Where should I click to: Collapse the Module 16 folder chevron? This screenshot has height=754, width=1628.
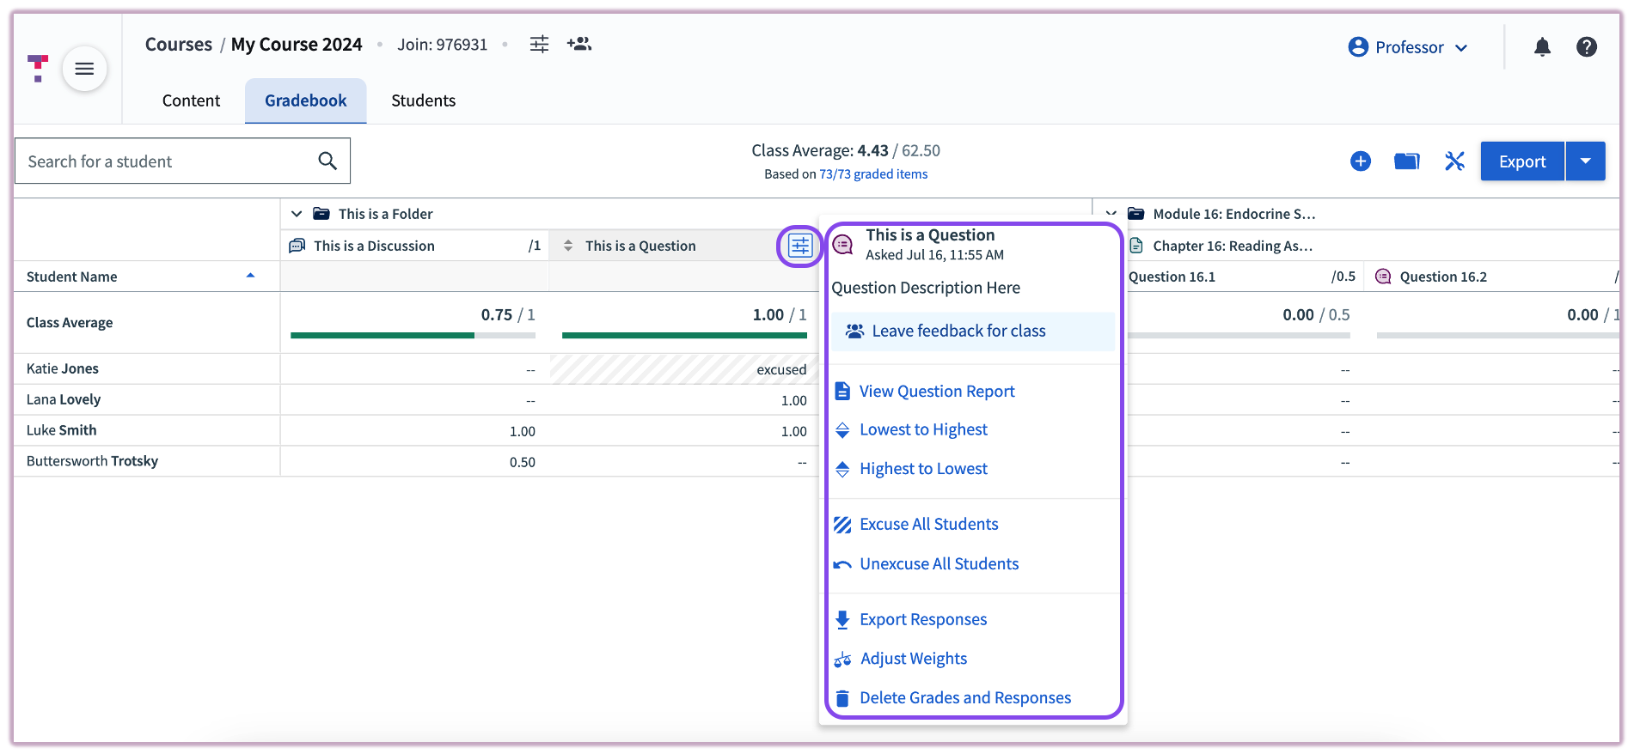pyautogui.click(x=1111, y=214)
